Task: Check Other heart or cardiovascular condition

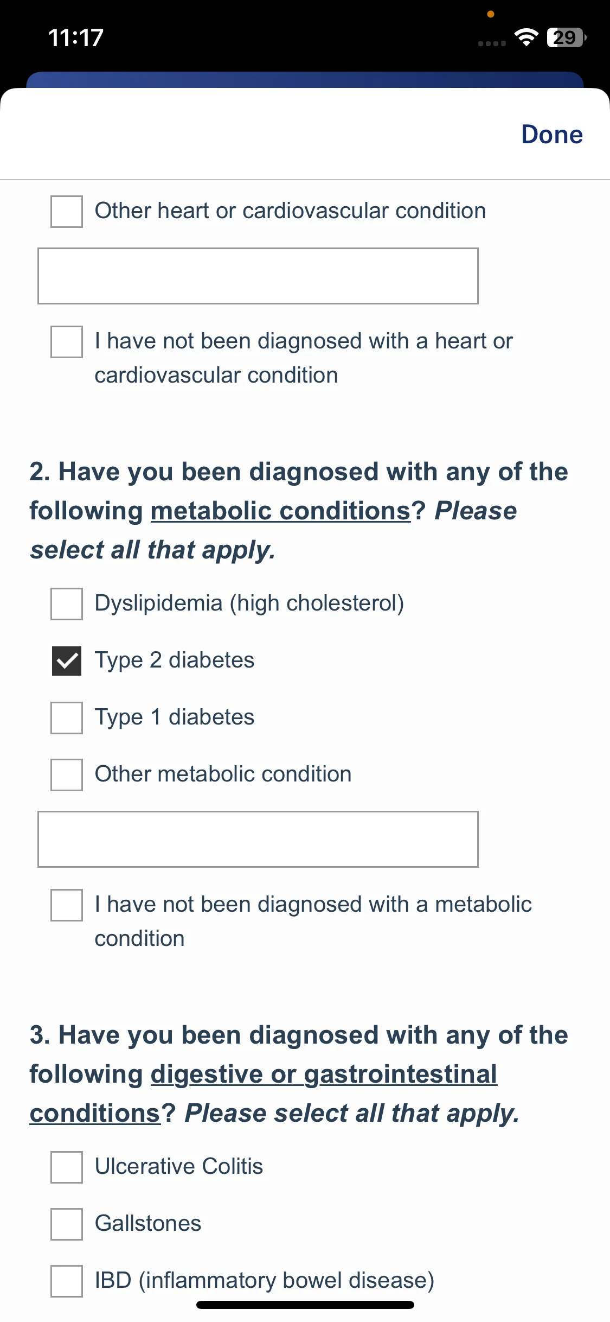Action: coord(67,212)
